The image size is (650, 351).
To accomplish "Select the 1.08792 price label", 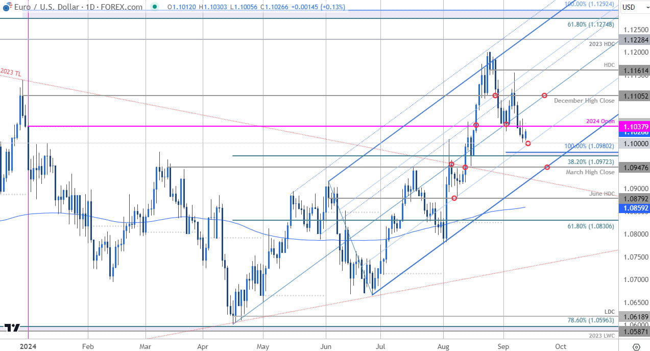I will tap(634, 198).
